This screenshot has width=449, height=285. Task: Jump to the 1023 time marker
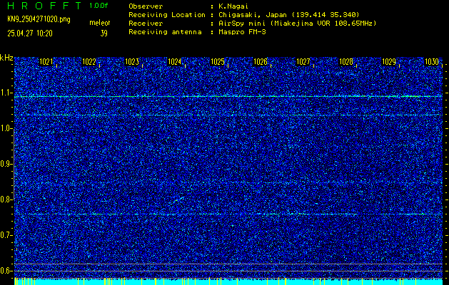[x=132, y=62]
